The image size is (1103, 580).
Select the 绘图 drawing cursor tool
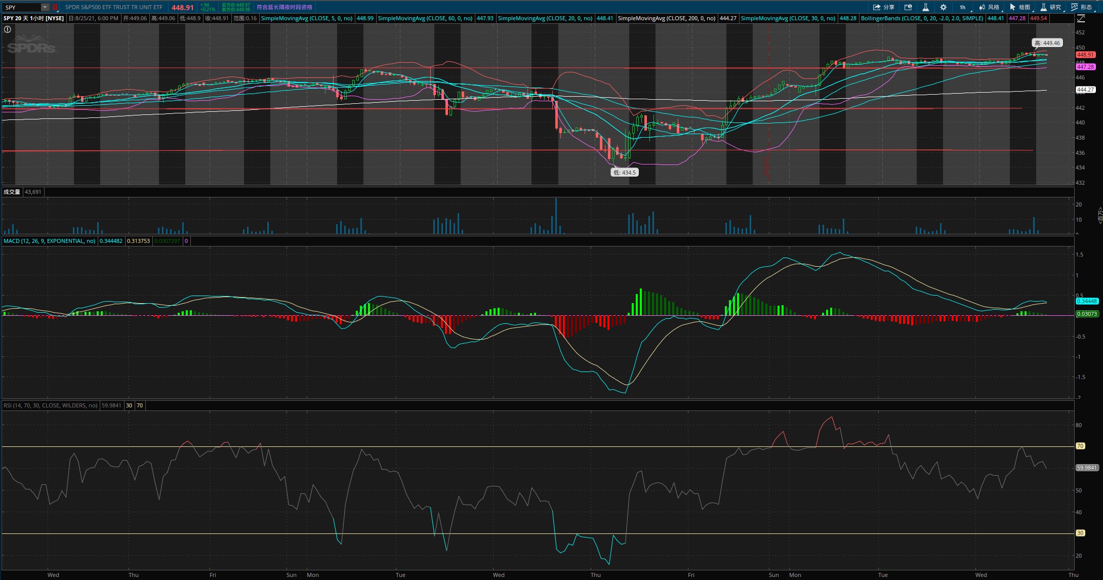tap(1020, 7)
